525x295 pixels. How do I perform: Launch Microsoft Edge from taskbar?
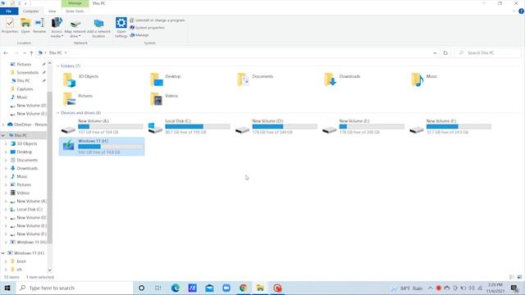(175, 288)
